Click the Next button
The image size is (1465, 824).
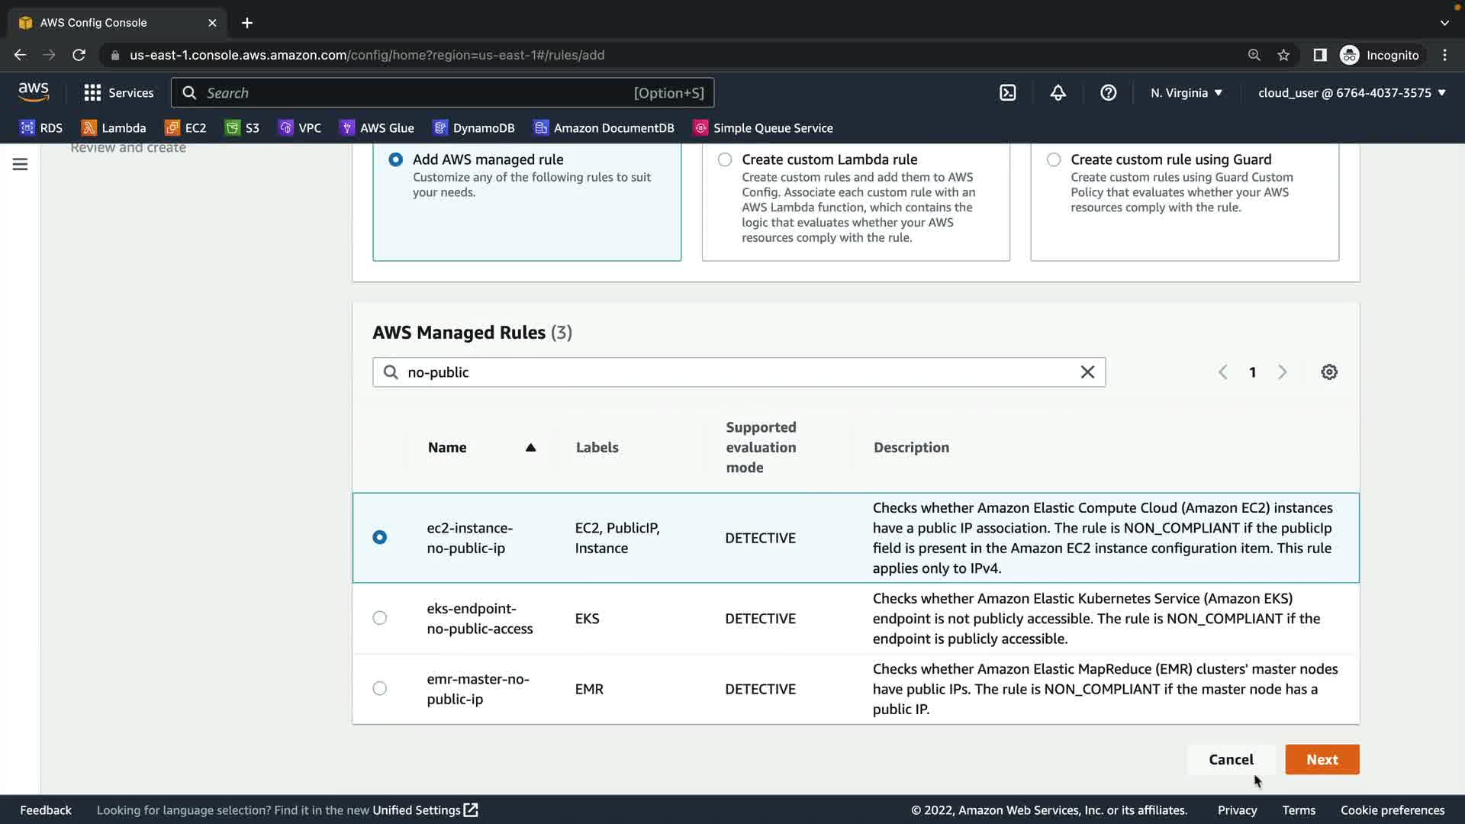(x=1322, y=759)
